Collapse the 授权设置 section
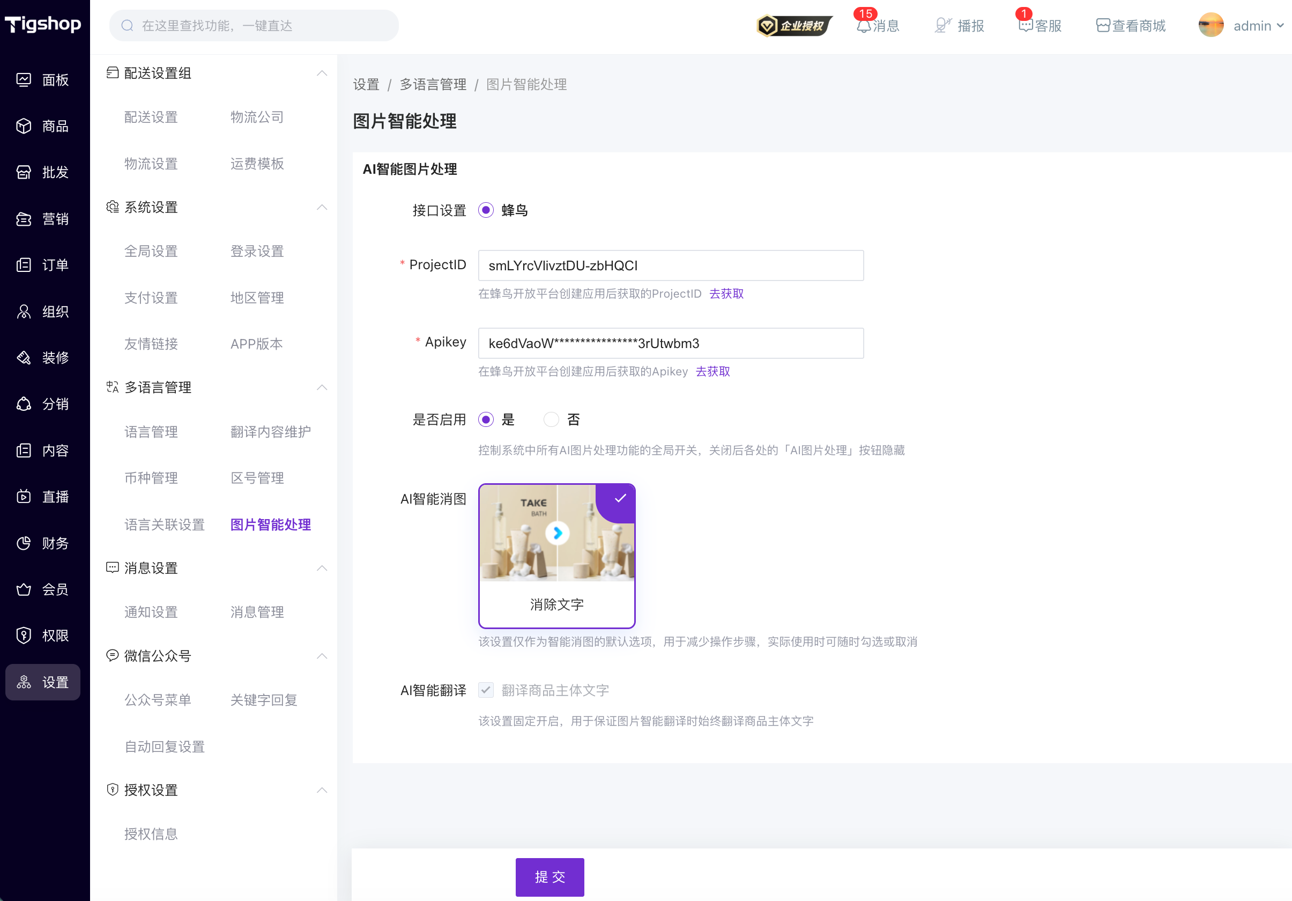 (x=322, y=790)
